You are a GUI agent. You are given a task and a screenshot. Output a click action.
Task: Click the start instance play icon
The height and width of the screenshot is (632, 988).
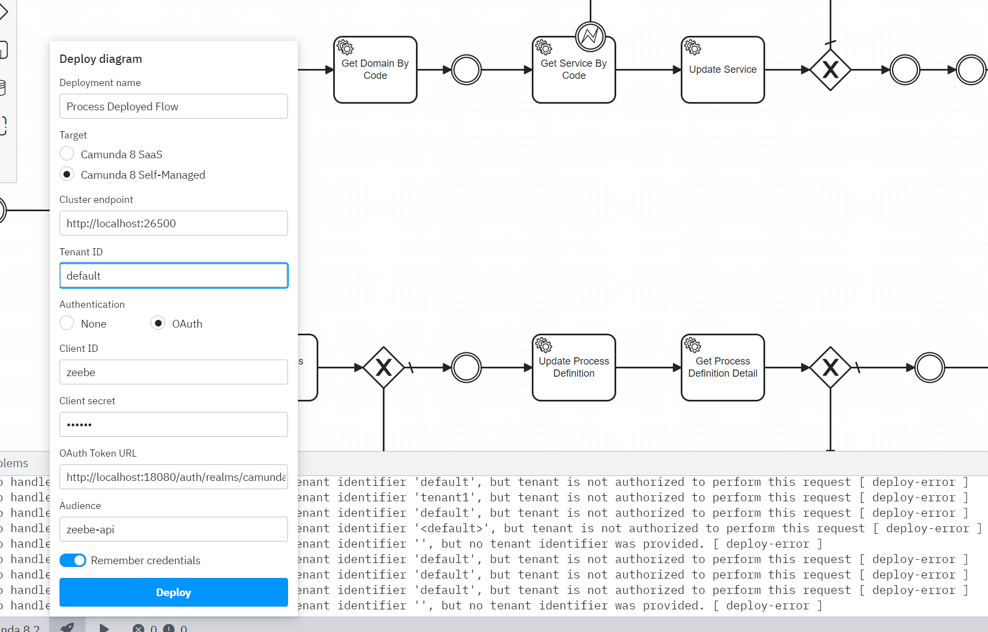[104, 628]
